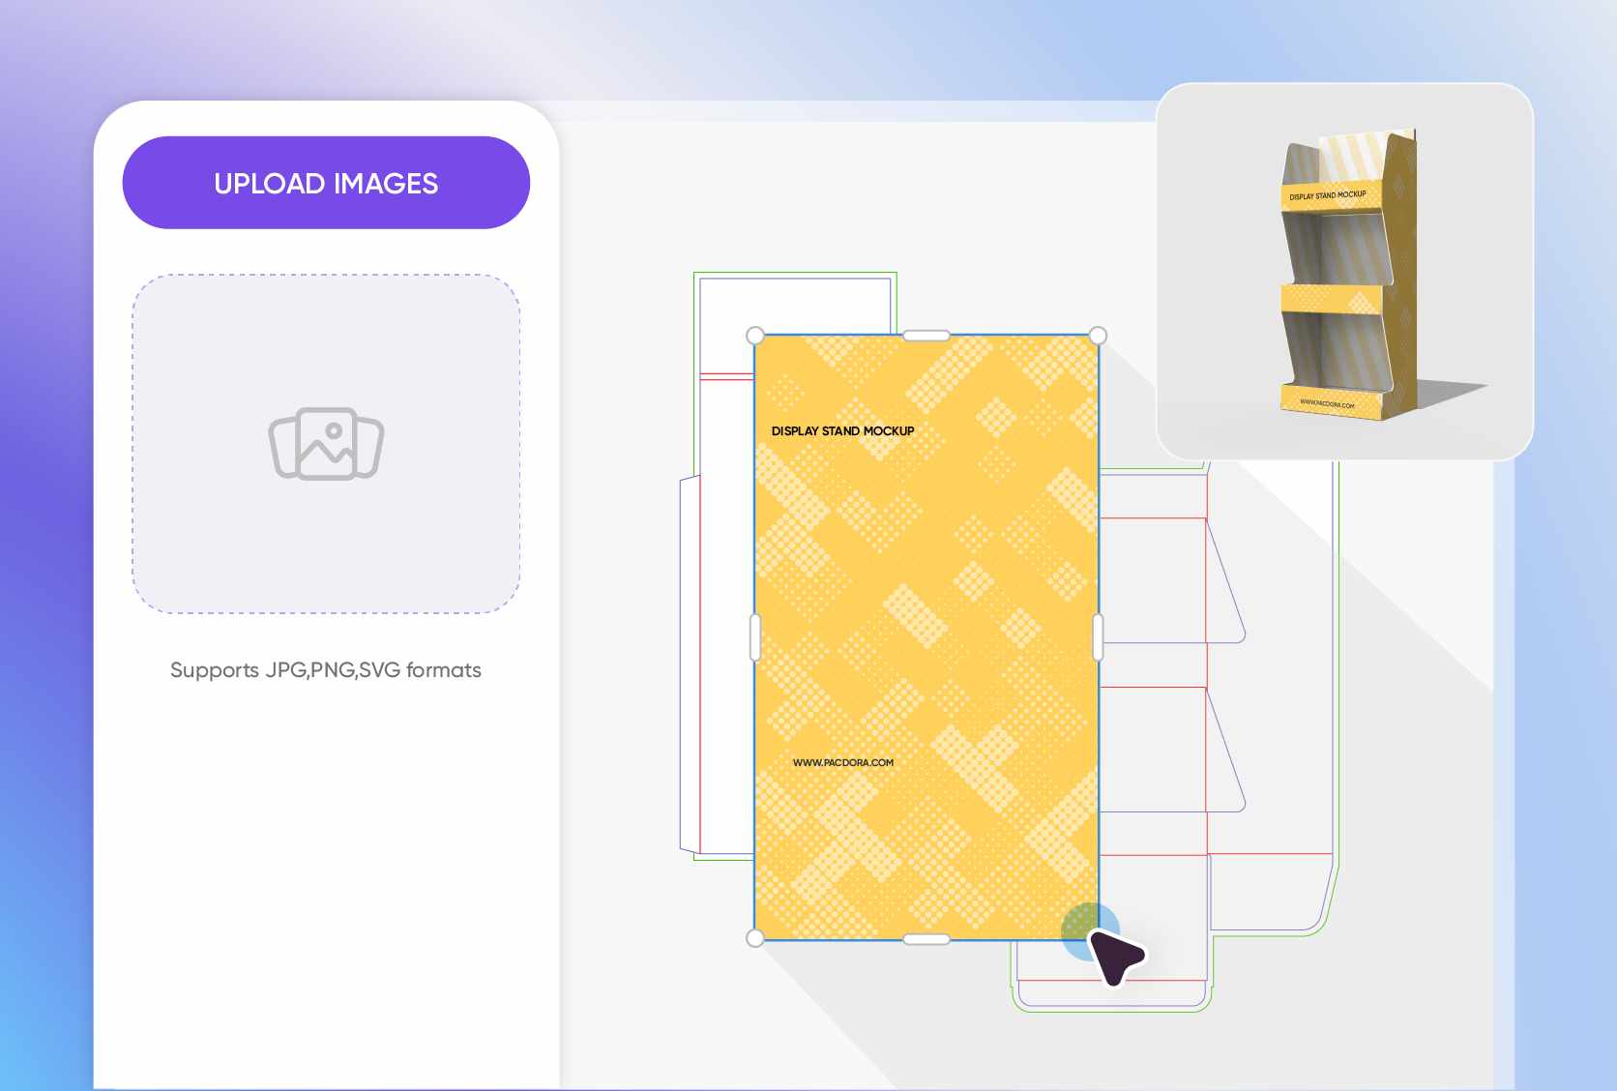Click the right edge handle of the selected panel
This screenshot has height=1091, width=1617.
pos(1098,637)
